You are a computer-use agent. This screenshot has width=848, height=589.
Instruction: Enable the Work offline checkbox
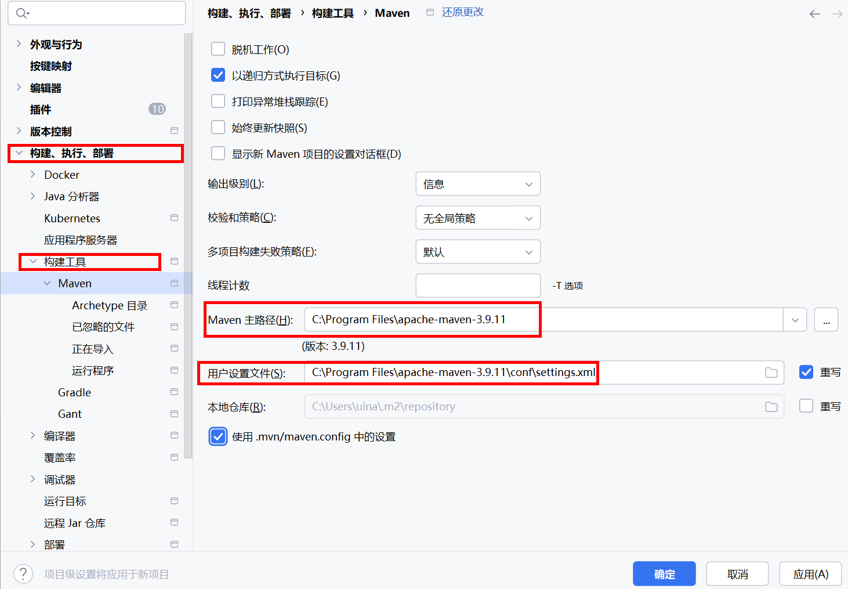click(x=218, y=49)
